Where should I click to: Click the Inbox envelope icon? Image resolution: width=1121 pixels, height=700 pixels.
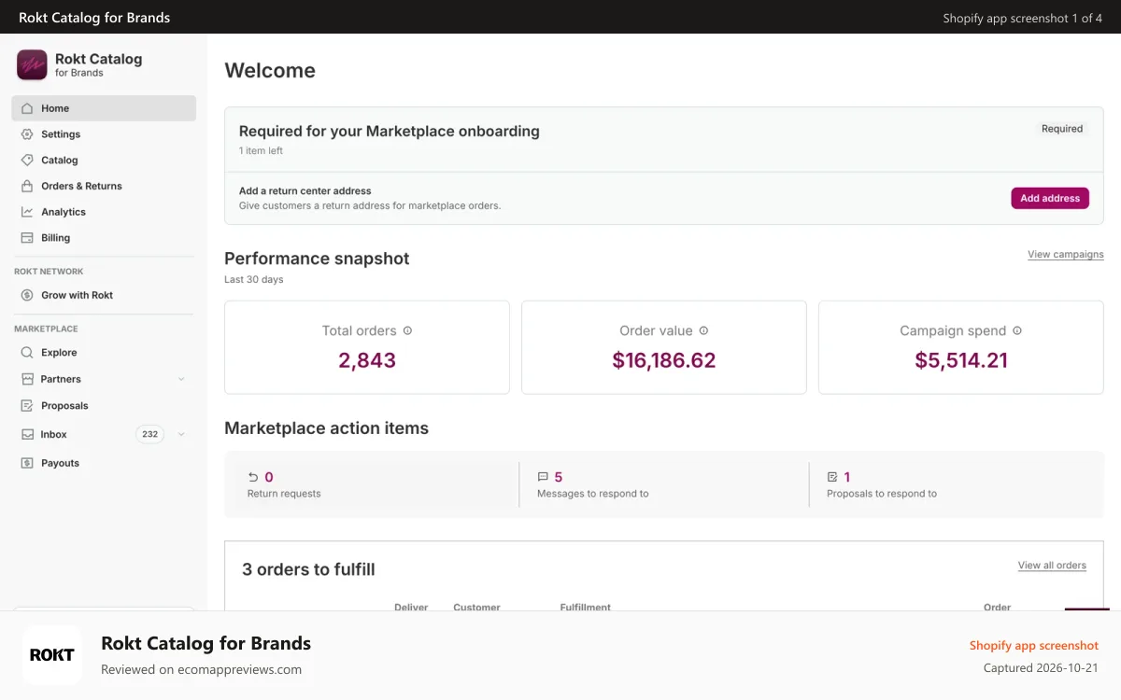[27, 434]
